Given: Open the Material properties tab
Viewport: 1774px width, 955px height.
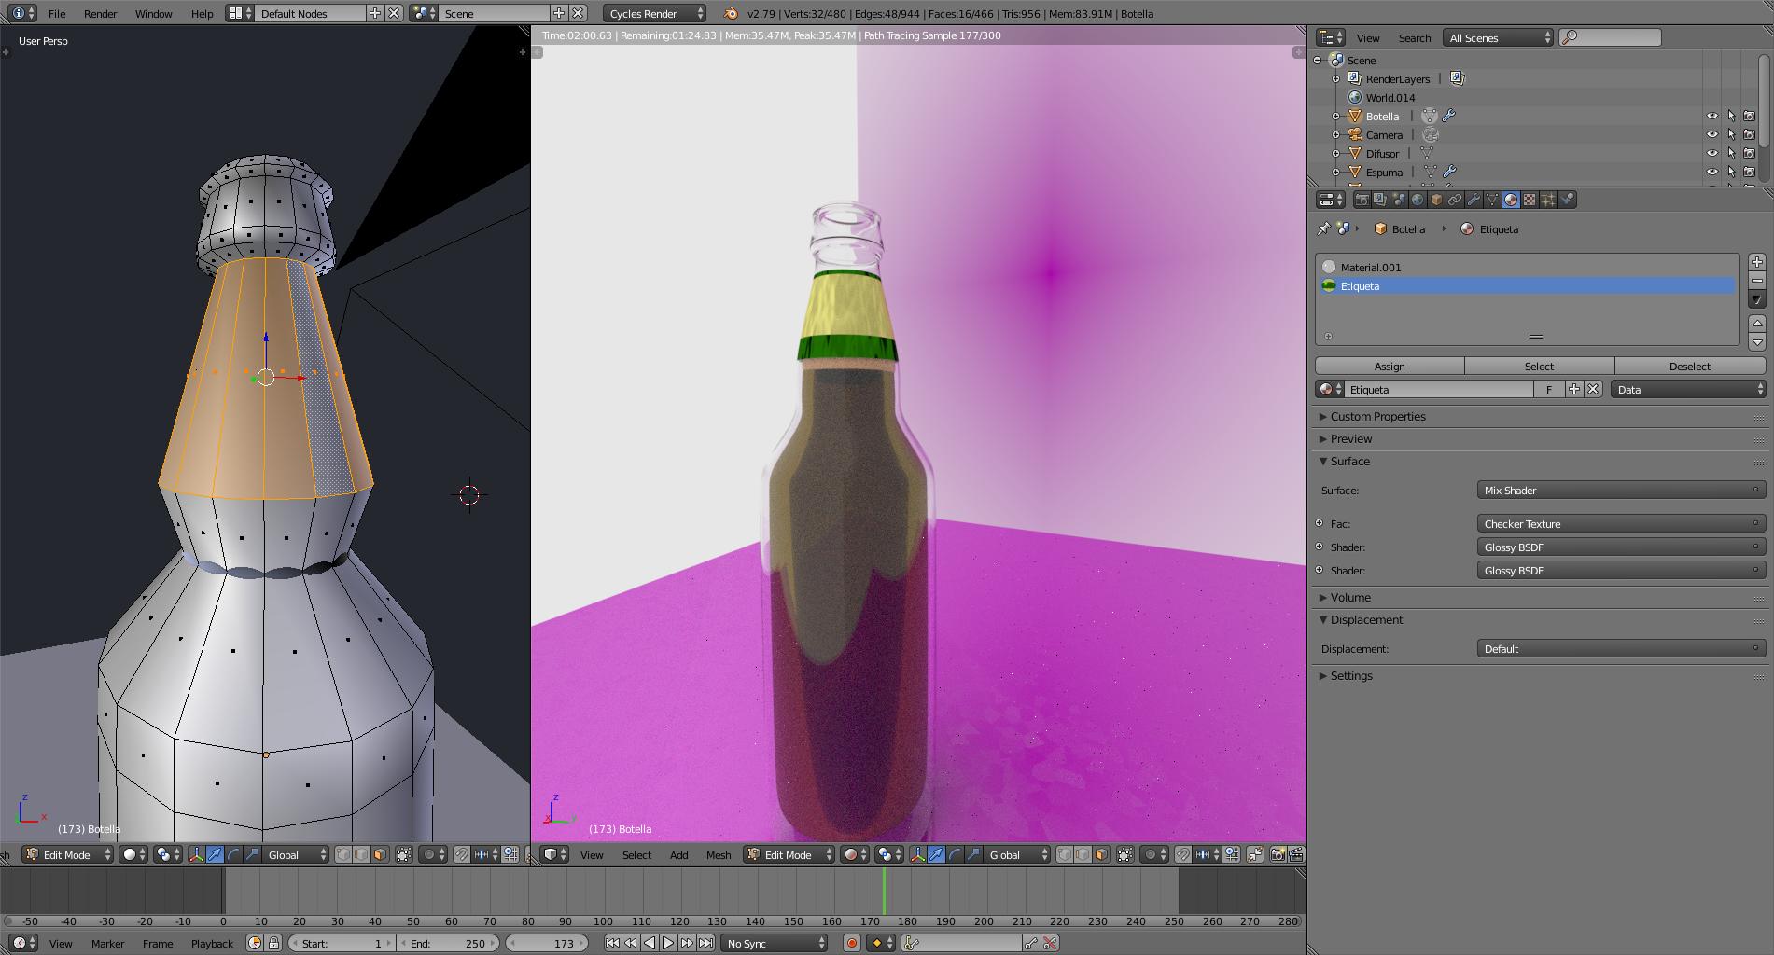Looking at the screenshot, I should [x=1511, y=200].
